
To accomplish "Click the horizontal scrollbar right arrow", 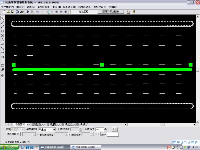I will 194,124.
